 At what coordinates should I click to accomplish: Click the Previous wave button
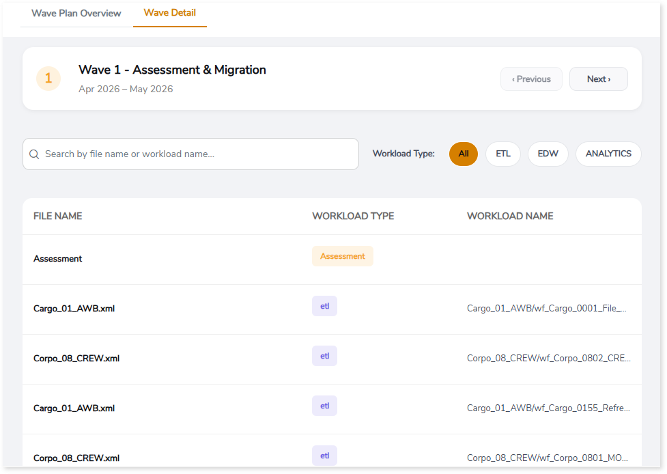click(x=531, y=79)
